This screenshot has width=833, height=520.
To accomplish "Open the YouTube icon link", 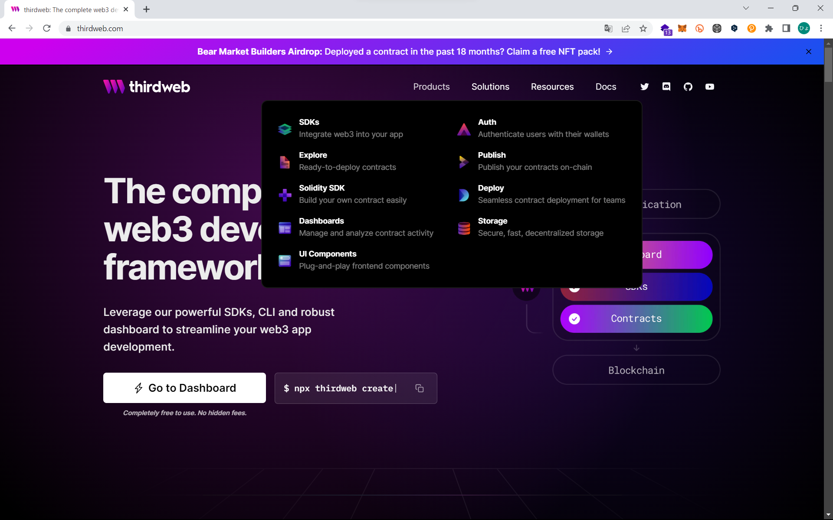I will [x=709, y=87].
